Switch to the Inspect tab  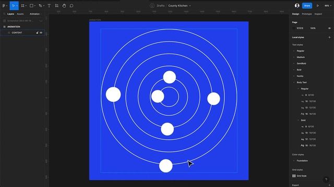(x=318, y=14)
